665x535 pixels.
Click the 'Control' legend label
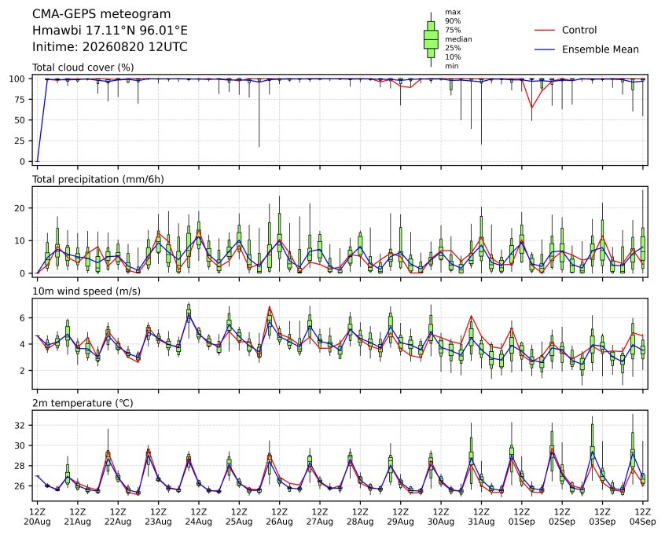[579, 30]
